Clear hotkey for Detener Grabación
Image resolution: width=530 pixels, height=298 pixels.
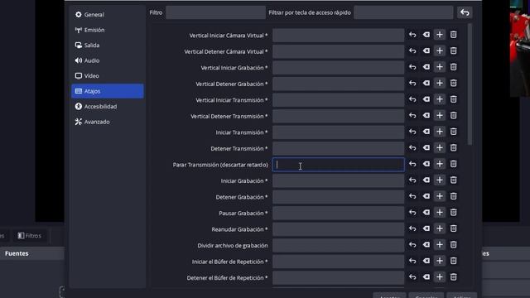[x=426, y=196]
